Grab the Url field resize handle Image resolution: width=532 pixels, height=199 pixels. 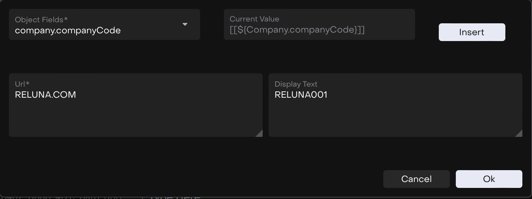259,133
